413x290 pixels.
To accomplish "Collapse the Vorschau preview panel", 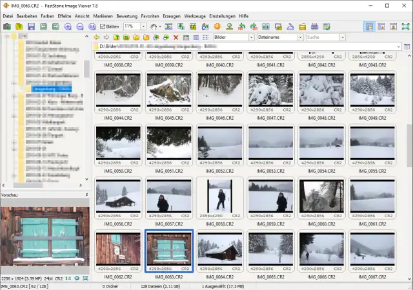I will (86, 194).
